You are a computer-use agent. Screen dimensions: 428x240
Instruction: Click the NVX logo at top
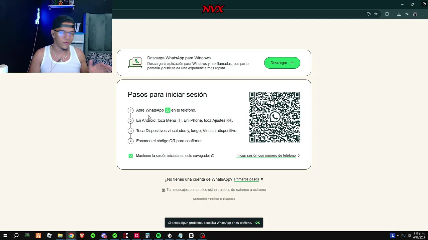point(213,9)
